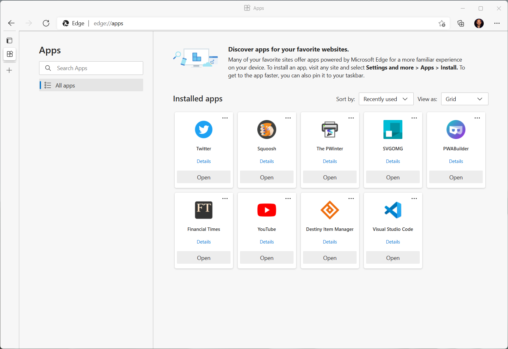Click the Squoosh app icon

tap(266, 129)
